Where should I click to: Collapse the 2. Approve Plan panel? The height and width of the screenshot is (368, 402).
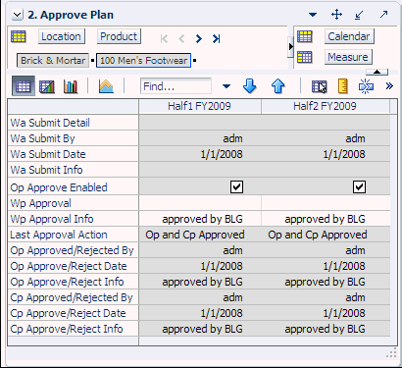click(x=18, y=15)
